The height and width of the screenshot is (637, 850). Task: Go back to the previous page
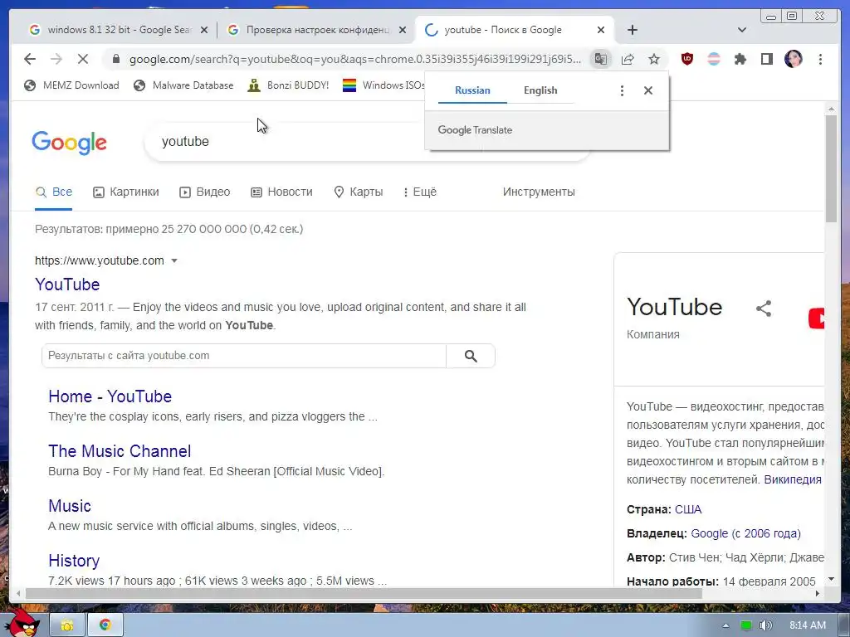click(30, 59)
